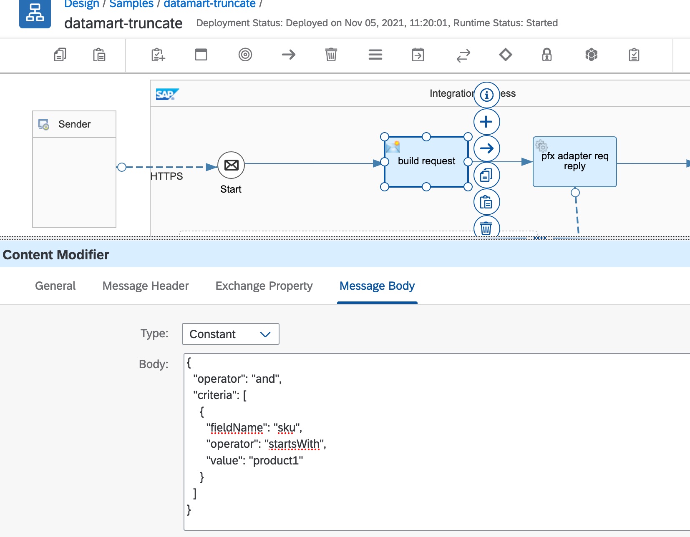Open the padlock security icon in toolbar
The height and width of the screenshot is (537, 690).
tap(546, 55)
